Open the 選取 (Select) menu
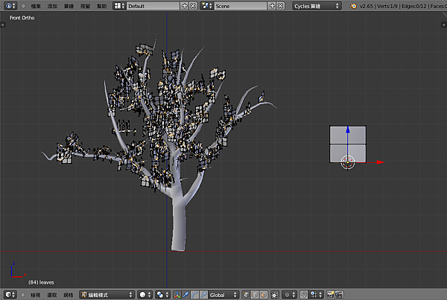This screenshot has width=447, height=300. click(x=52, y=295)
